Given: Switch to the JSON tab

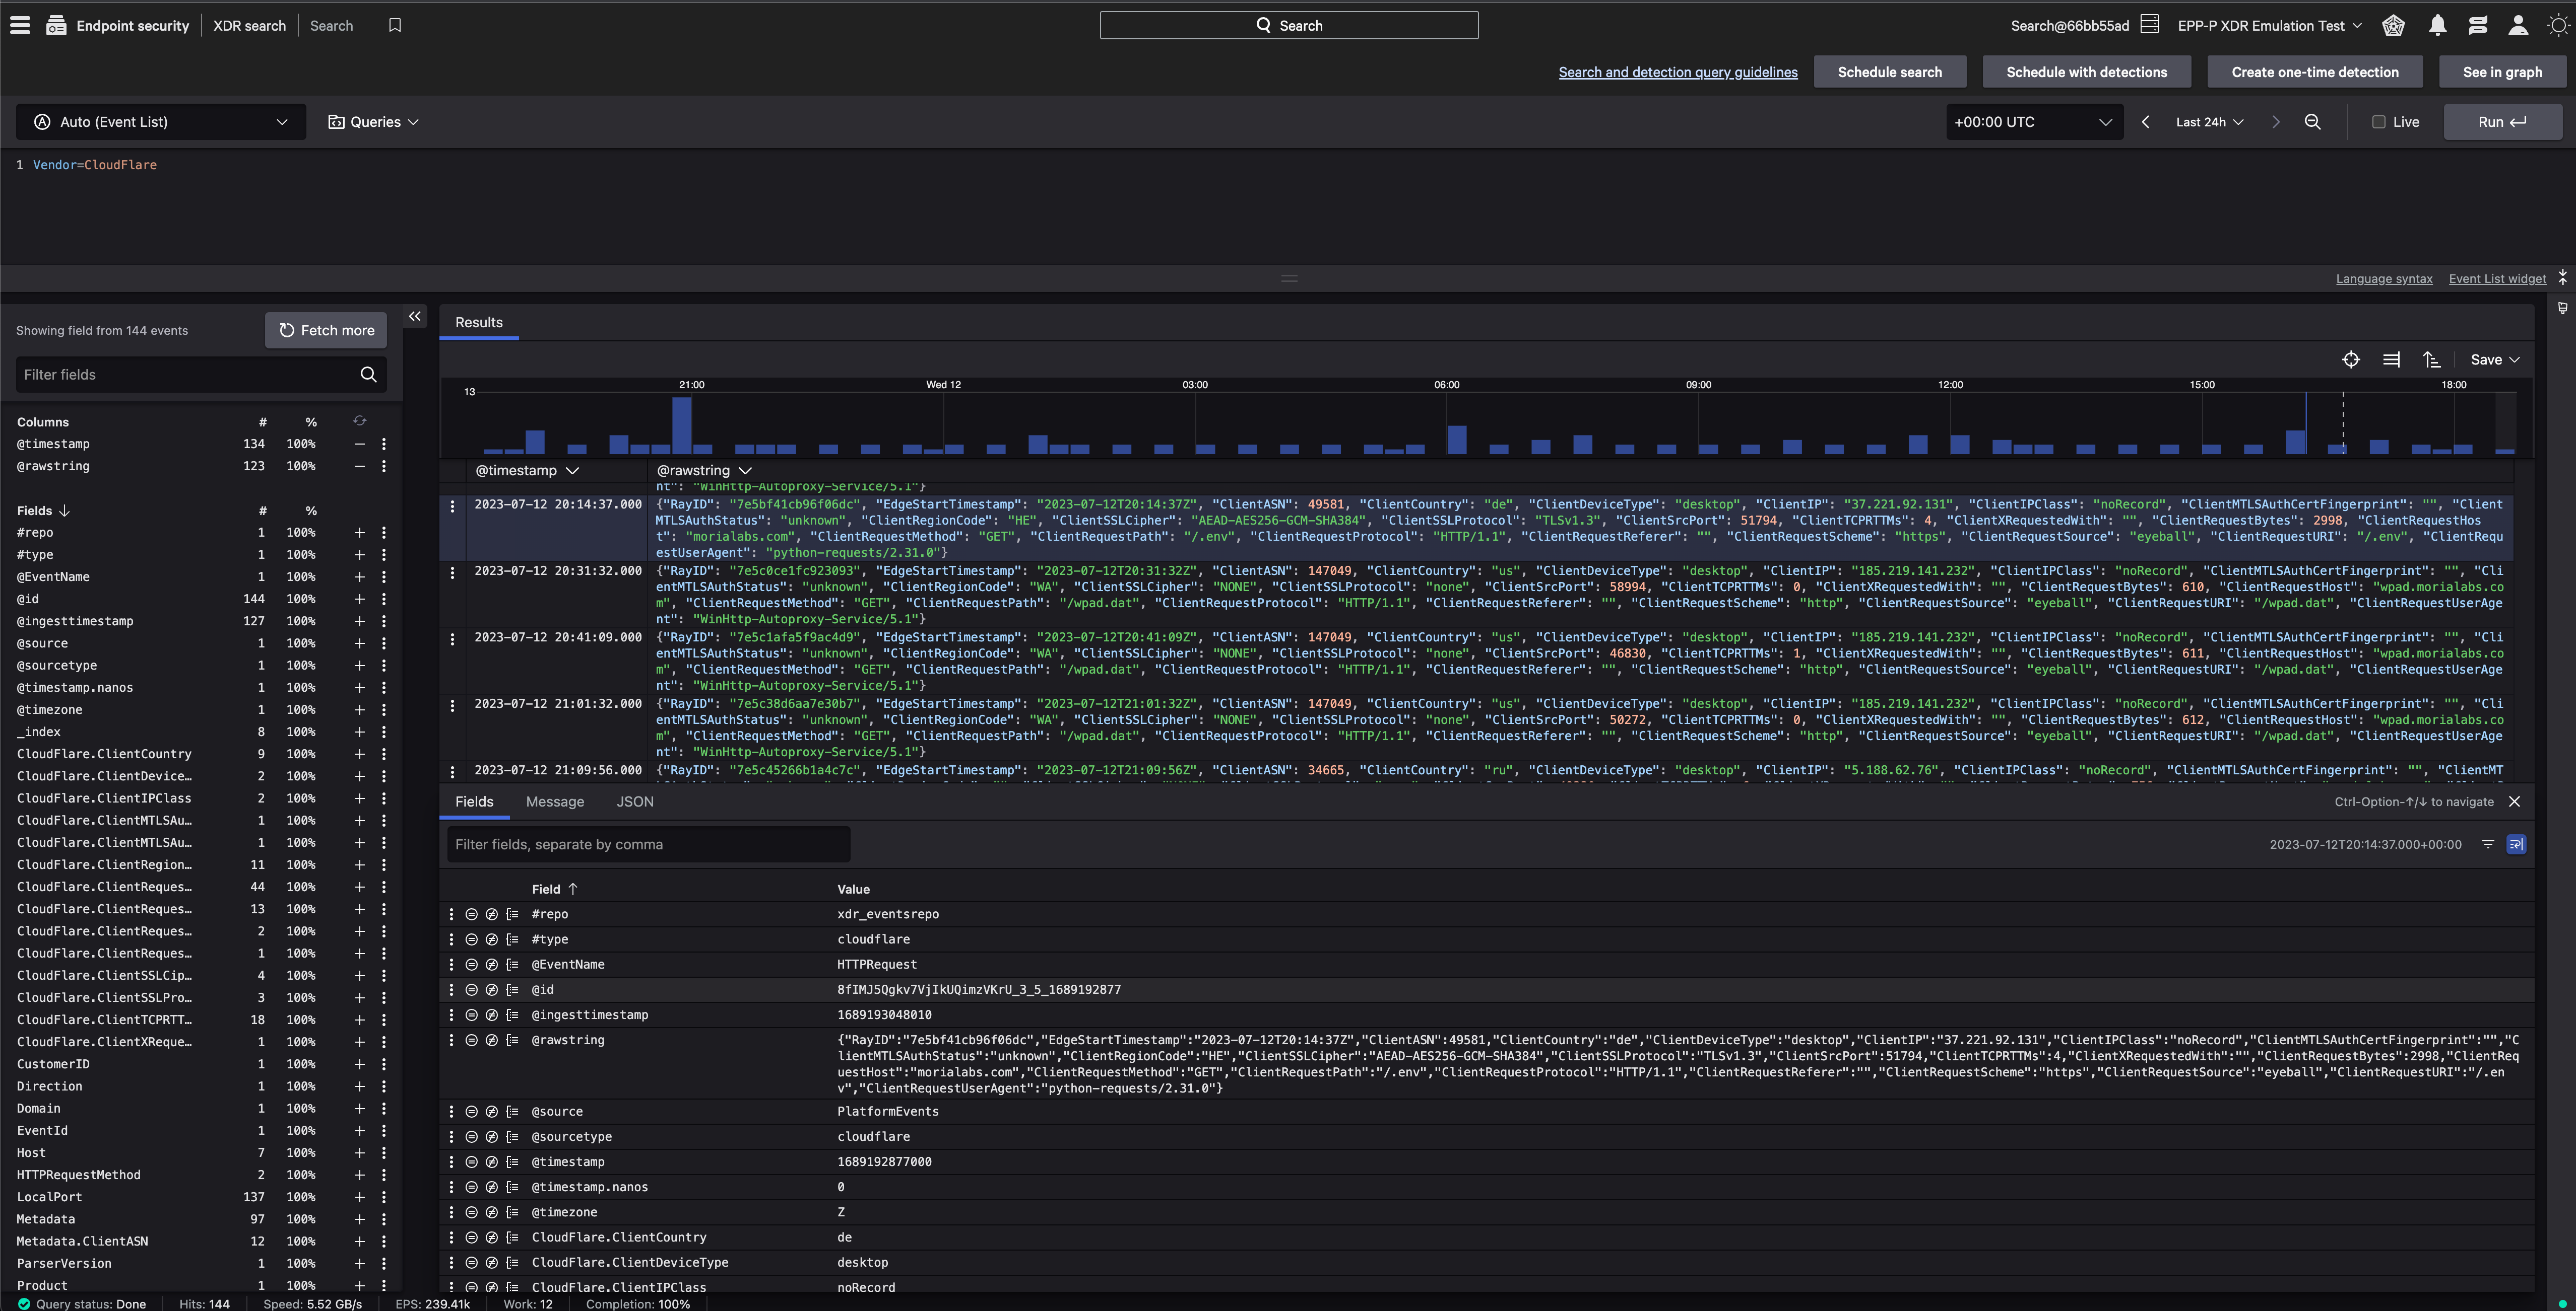Looking at the screenshot, I should point(634,802).
